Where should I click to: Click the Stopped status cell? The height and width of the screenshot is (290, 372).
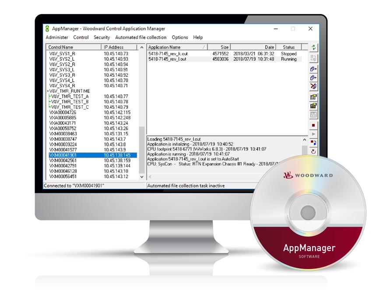(289, 54)
